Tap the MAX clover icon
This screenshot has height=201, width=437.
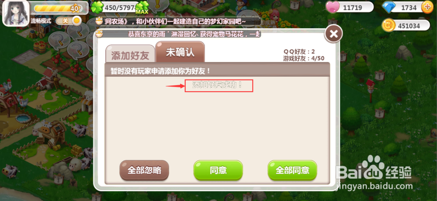click(142, 7)
